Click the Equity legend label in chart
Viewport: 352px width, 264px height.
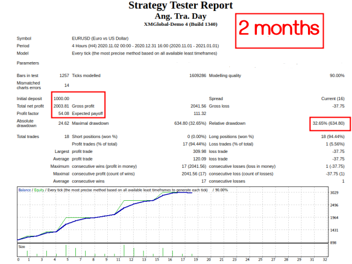pos(39,190)
